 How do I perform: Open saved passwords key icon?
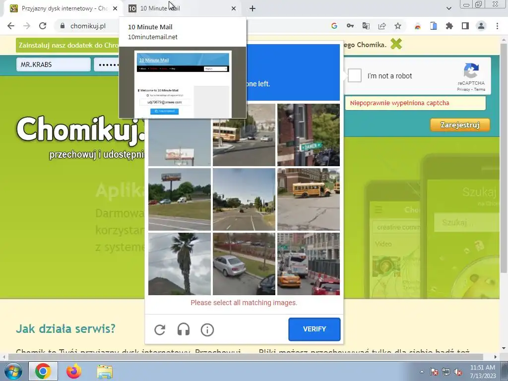(x=350, y=26)
